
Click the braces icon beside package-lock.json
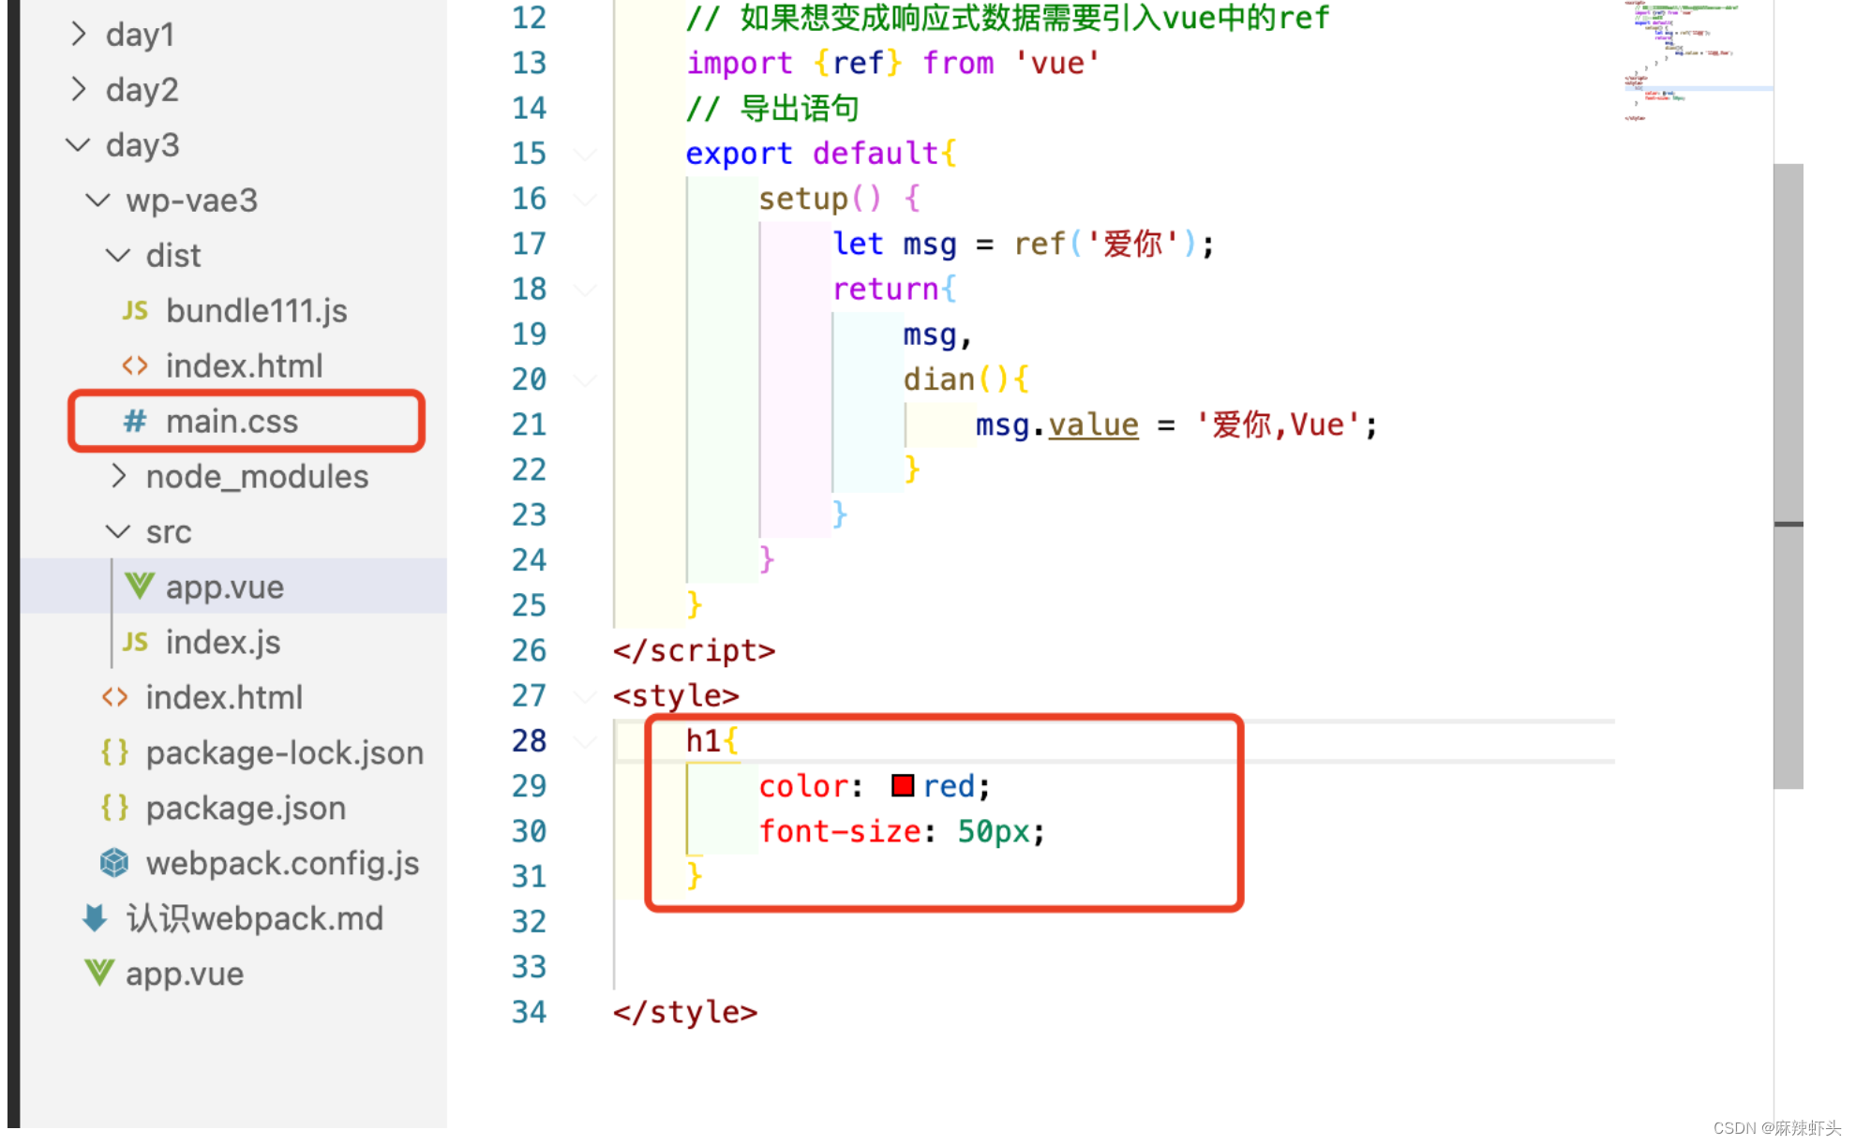114,752
